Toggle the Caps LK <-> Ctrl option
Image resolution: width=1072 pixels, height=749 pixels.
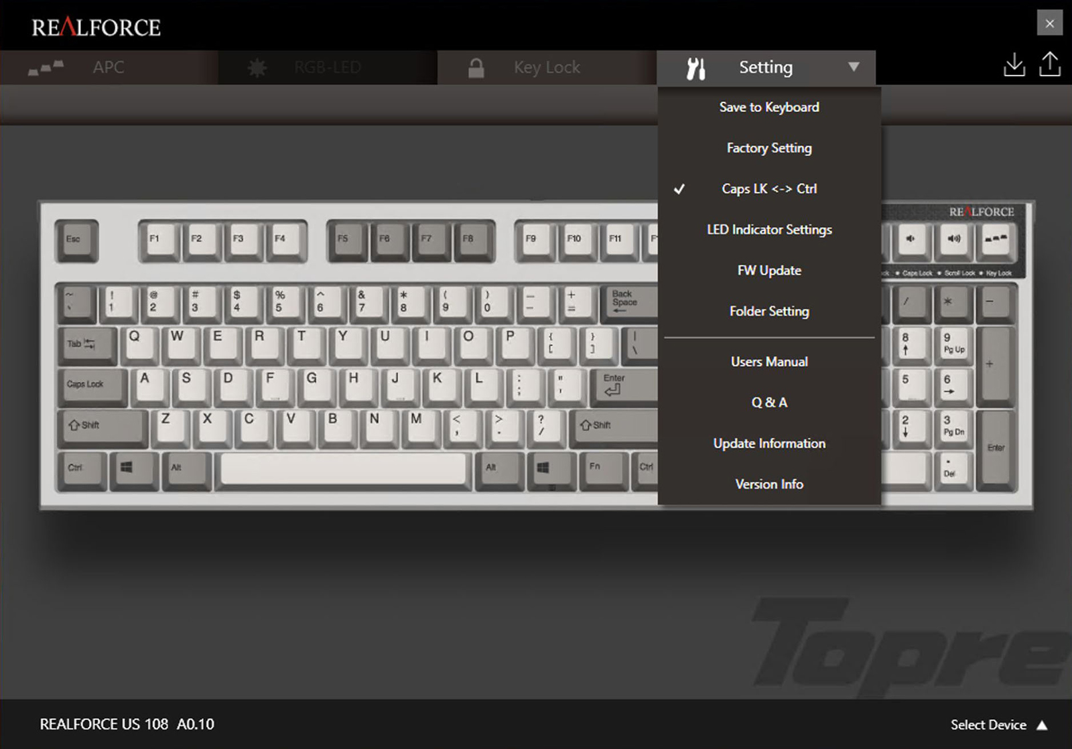click(769, 189)
